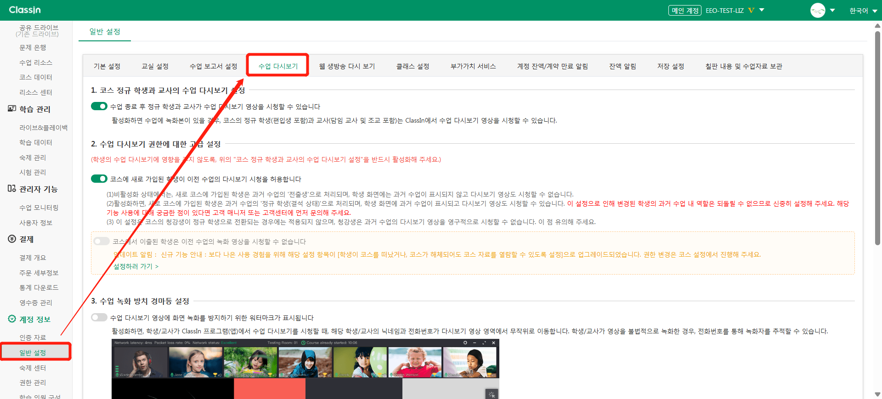Click the 계정 정보 gear icon
This screenshot has height=399, width=882.
[12, 319]
